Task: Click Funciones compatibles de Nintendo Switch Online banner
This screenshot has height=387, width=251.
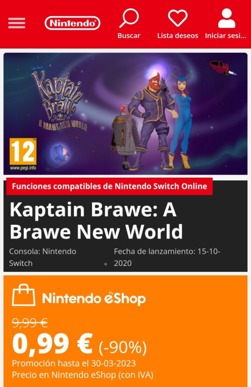Action: click(x=109, y=186)
